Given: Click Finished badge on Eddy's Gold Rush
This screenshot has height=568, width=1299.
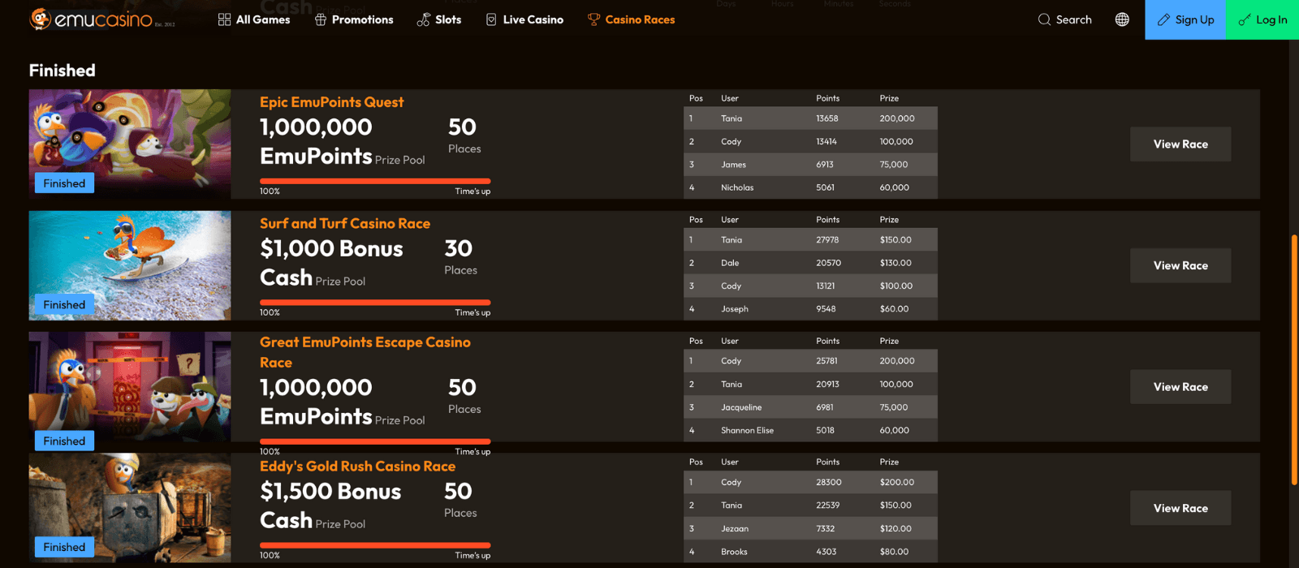Looking at the screenshot, I should coord(64,548).
